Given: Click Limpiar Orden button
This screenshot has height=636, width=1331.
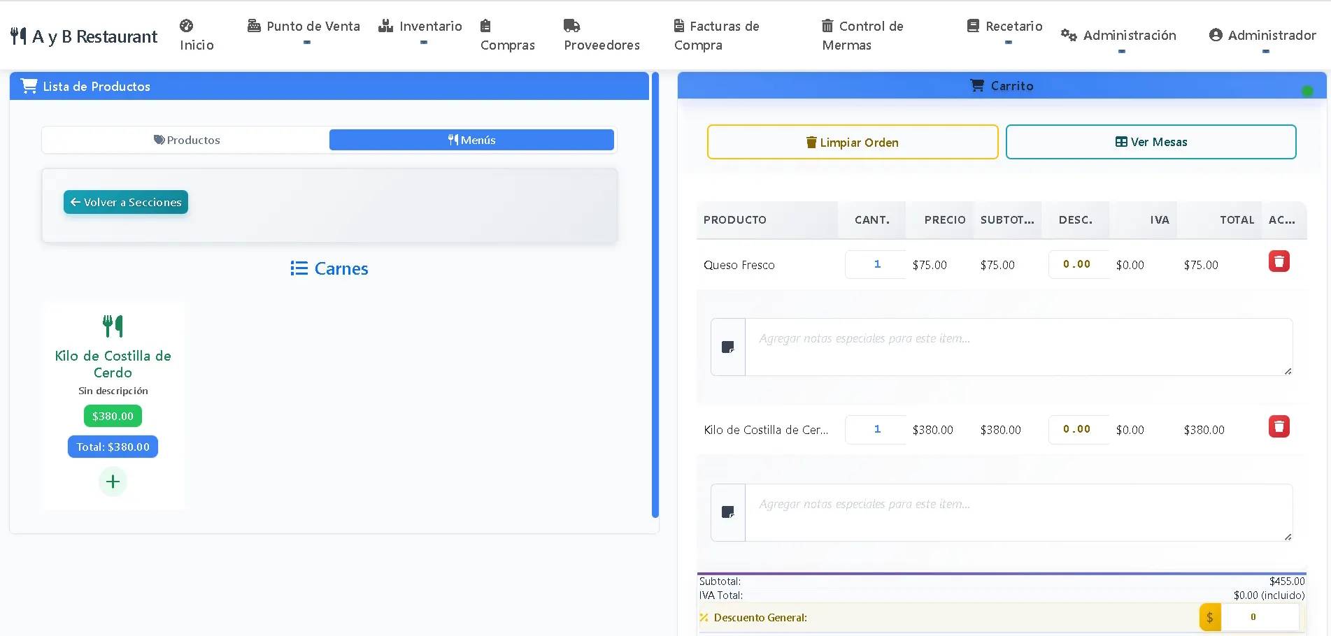Looking at the screenshot, I should tap(853, 142).
